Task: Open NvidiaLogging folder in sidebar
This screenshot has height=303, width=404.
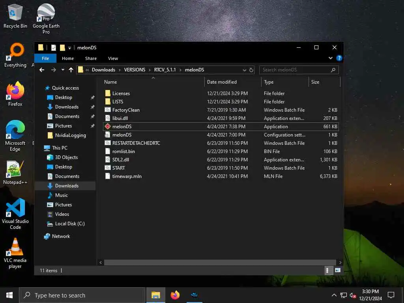Action: pos(70,135)
